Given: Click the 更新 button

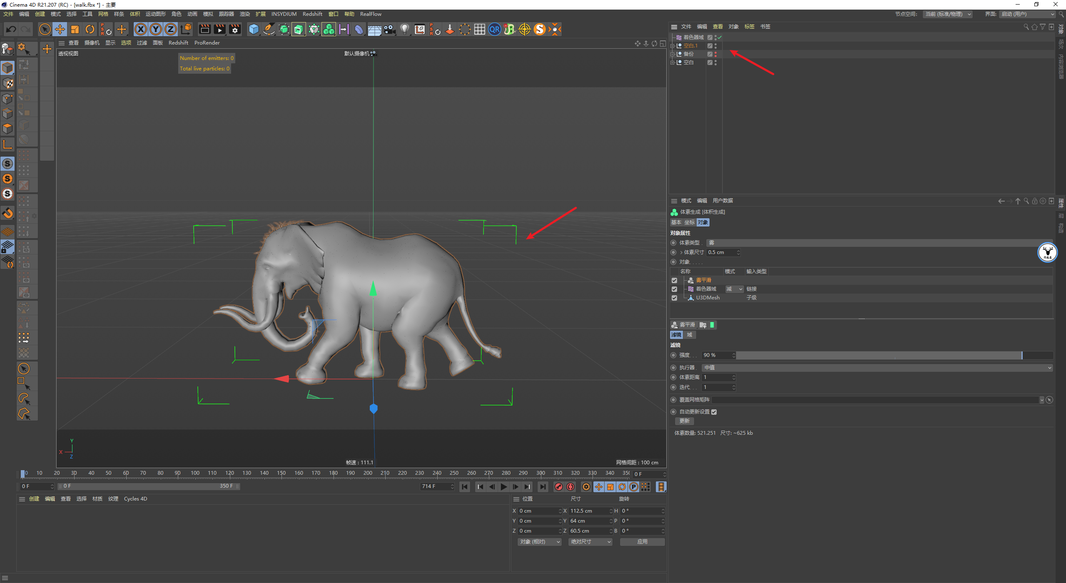Looking at the screenshot, I should [684, 421].
